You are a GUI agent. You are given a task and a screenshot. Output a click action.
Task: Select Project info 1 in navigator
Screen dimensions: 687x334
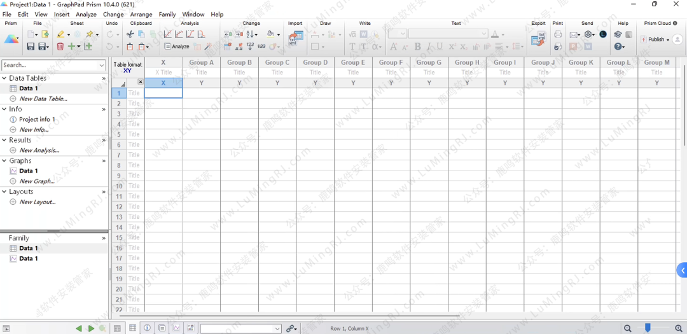[36, 120]
